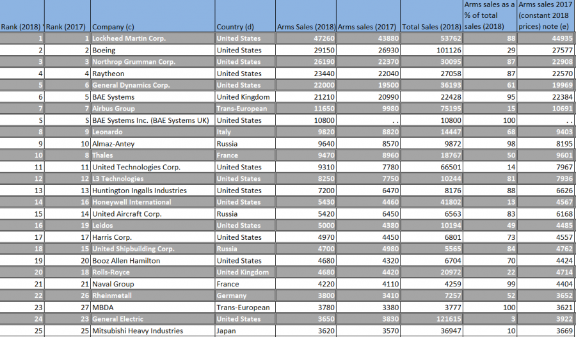This screenshot has height=337, width=576.
Task: Click Boeing's total sales 101126
Action: coord(431,50)
